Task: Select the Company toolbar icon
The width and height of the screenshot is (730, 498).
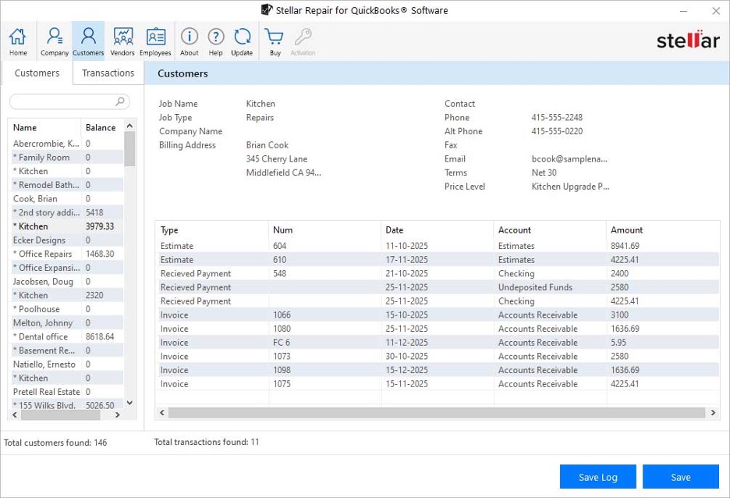Action: [55, 41]
